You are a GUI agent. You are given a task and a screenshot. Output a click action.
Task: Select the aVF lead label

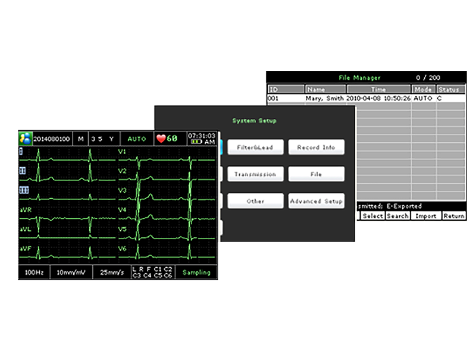point(26,249)
